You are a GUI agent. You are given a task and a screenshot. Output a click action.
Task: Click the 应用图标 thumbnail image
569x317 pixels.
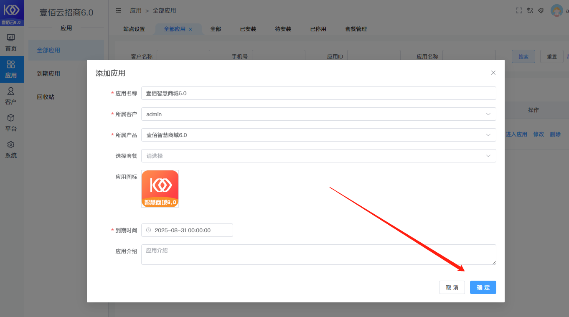[x=160, y=189]
